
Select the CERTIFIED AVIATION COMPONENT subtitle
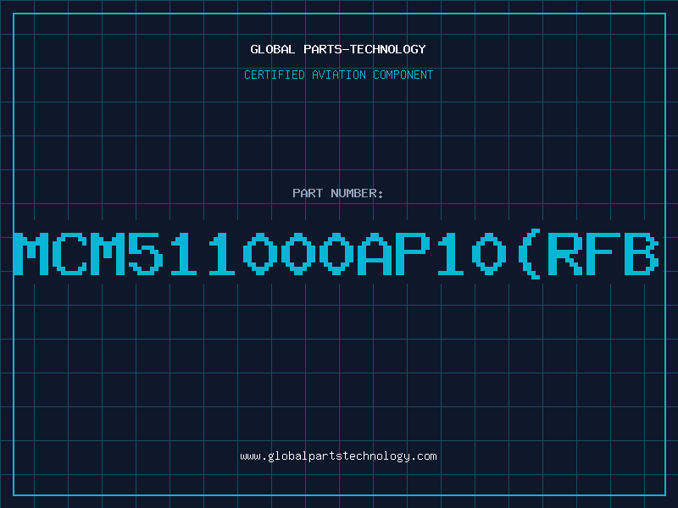[x=338, y=75]
